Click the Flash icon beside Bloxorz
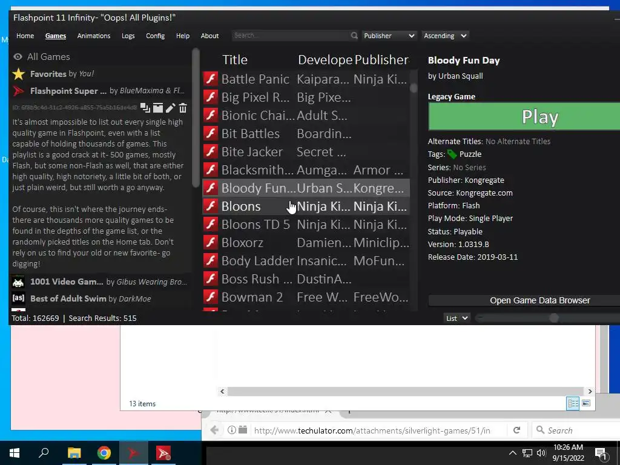Viewport: 620px width, 465px height. [x=211, y=242]
